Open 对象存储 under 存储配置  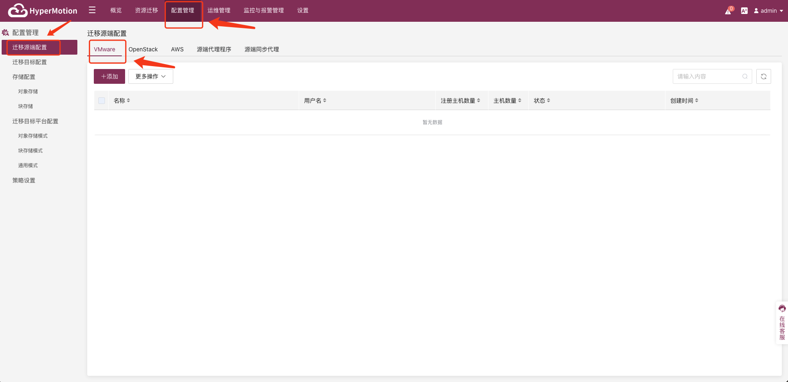click(x=28, y=92)
